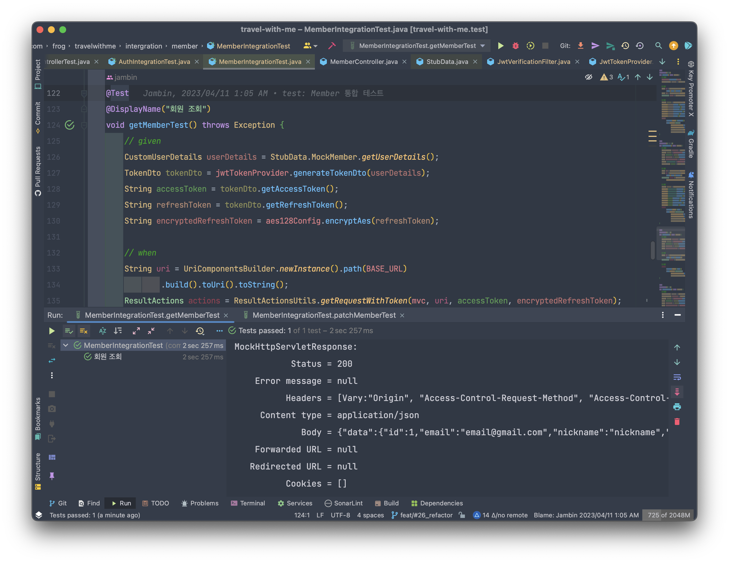729x563 pixels.
Task: Click Git rollback icon
Action: pyautogui.click(x=639, y=46)
